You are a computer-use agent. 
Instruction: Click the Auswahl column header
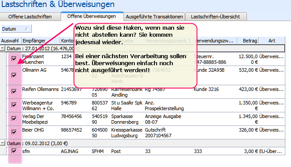(x=10, y=41)
